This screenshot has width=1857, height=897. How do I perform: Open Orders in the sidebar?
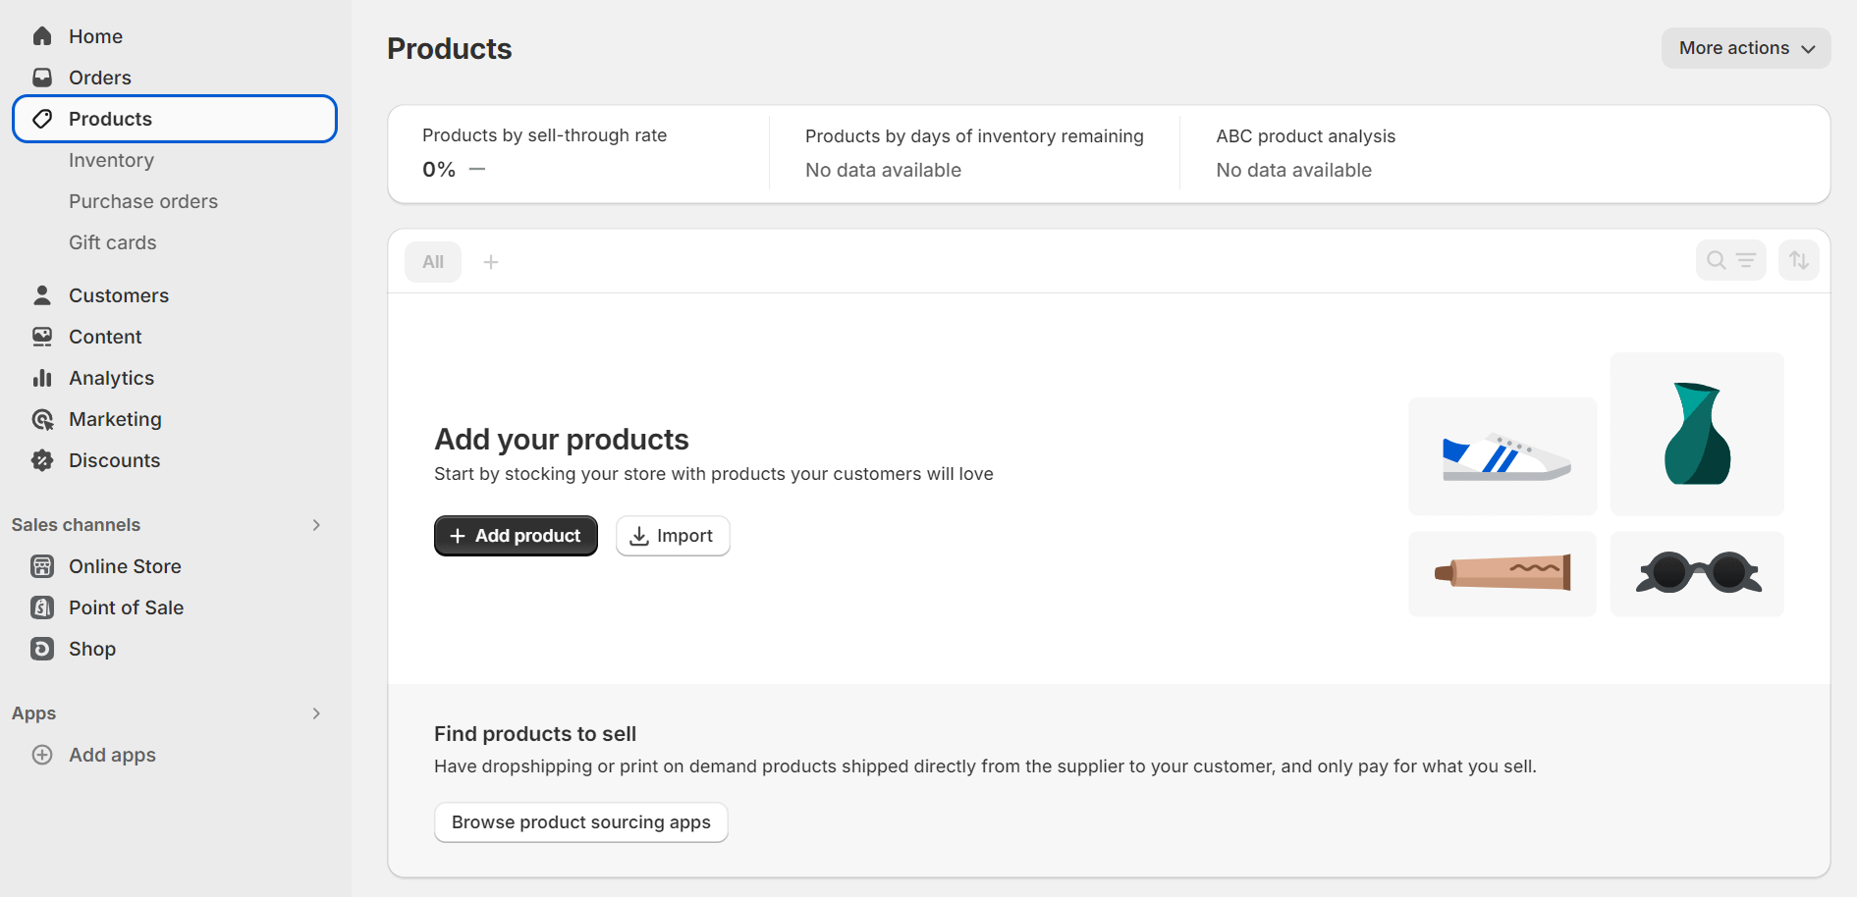pyautogui.click(x=175, y=78)
